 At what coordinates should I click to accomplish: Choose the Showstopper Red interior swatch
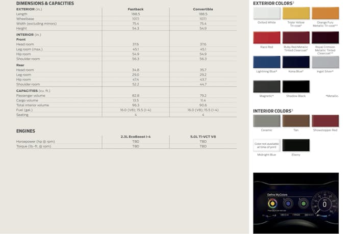click(x=325, y=121)
